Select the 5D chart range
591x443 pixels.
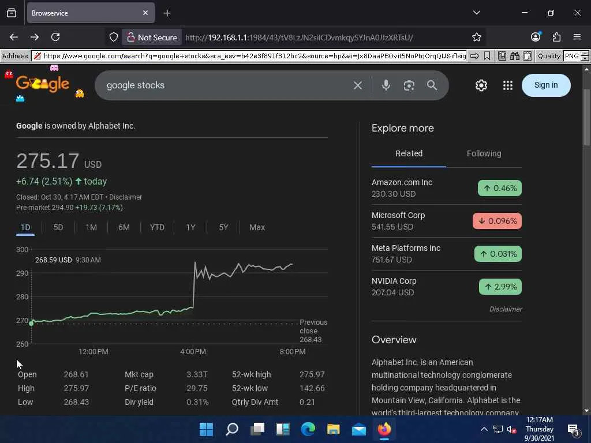click(58, 227)
